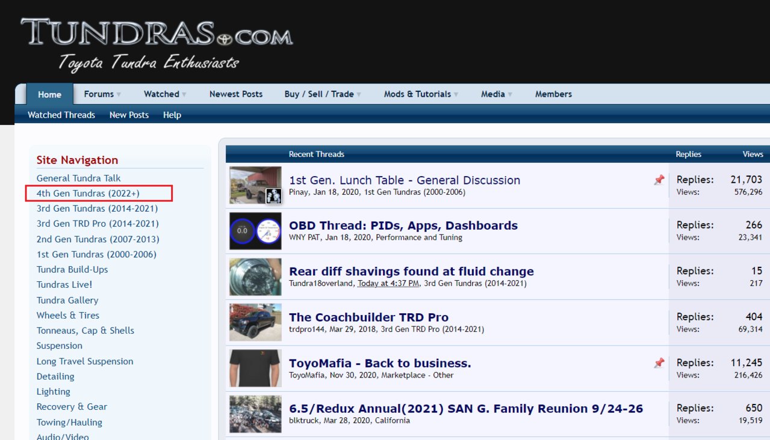Viewport: 770px width, 440px height.
Task: Click author name trdpro144
Action: [x=307, y=329]
